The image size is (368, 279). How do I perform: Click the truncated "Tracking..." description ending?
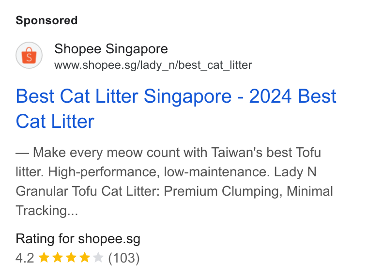(x=46, y=211)
